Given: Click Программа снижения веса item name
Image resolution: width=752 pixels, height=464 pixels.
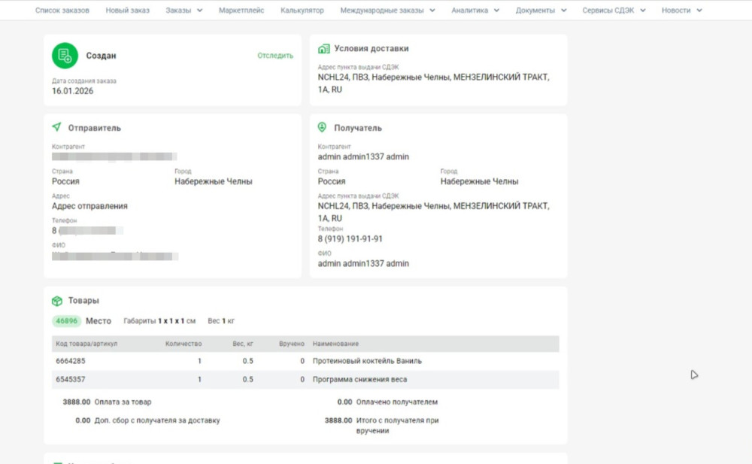Looking at the screenshot, I should coord(359,379).
